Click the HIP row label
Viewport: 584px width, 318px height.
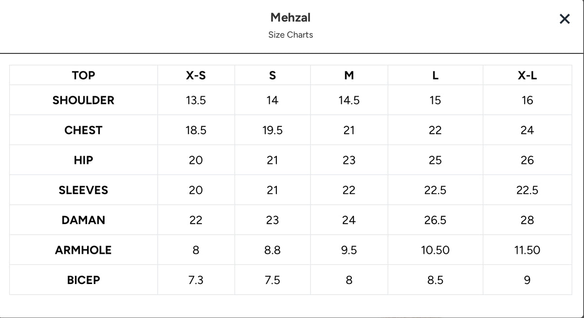point(83,160)
